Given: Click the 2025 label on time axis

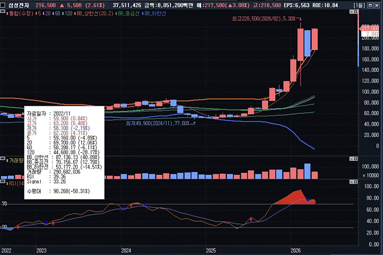Looking at the screenshot, I should coord(211,250).
